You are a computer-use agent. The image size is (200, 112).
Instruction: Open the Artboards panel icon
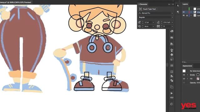point(172,87)
